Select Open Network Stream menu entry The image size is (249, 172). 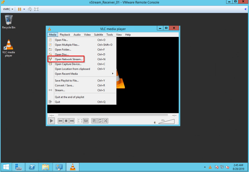click(69, 59)
